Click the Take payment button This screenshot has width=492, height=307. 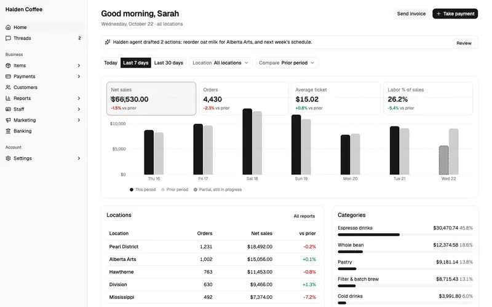[x=455, y=14]
